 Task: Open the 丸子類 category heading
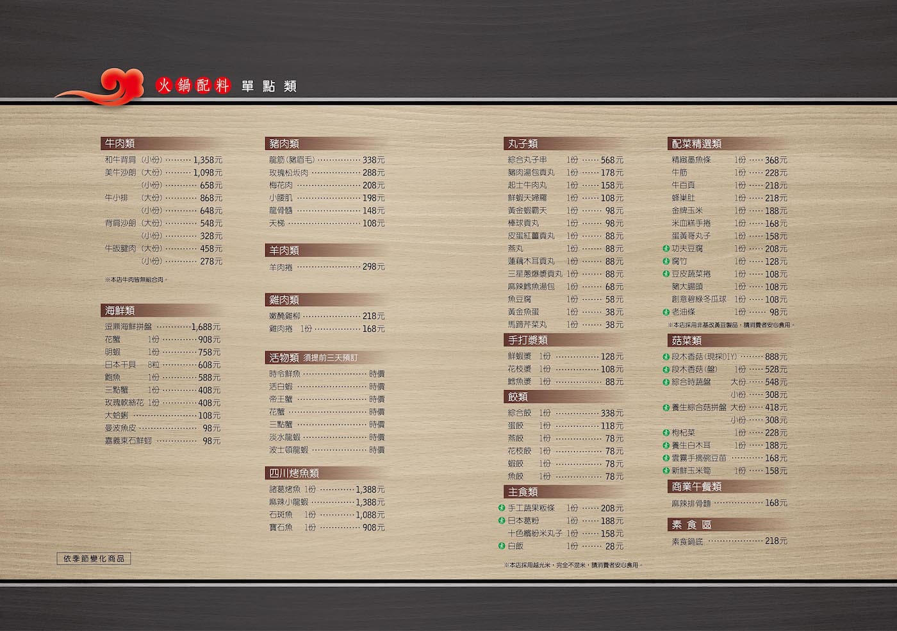522,143
